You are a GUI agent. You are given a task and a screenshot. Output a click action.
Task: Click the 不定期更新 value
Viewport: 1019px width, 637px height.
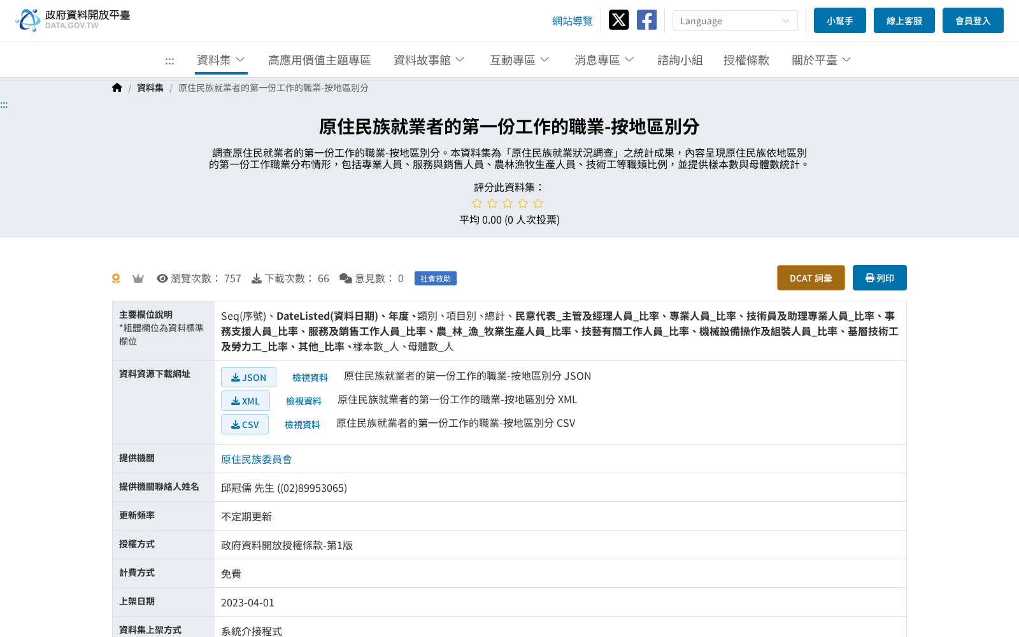pyautogui.click(x=246, y=517)
